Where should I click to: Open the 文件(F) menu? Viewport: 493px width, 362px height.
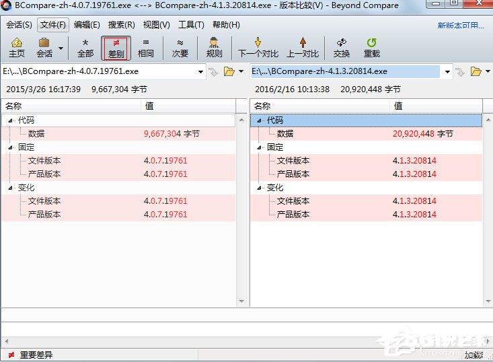click(53, 25)
